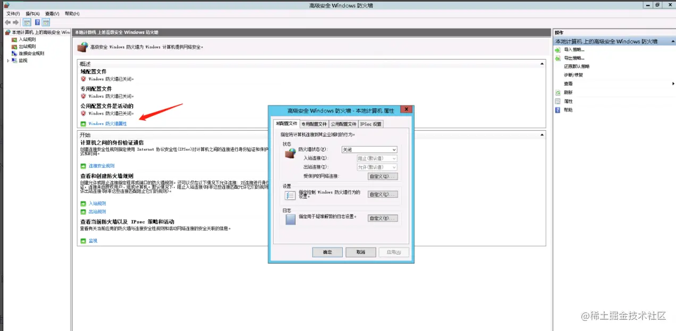Click the 监视 icon in the left tree
This screenshot has height=331, width=676.
coord(14,61)
